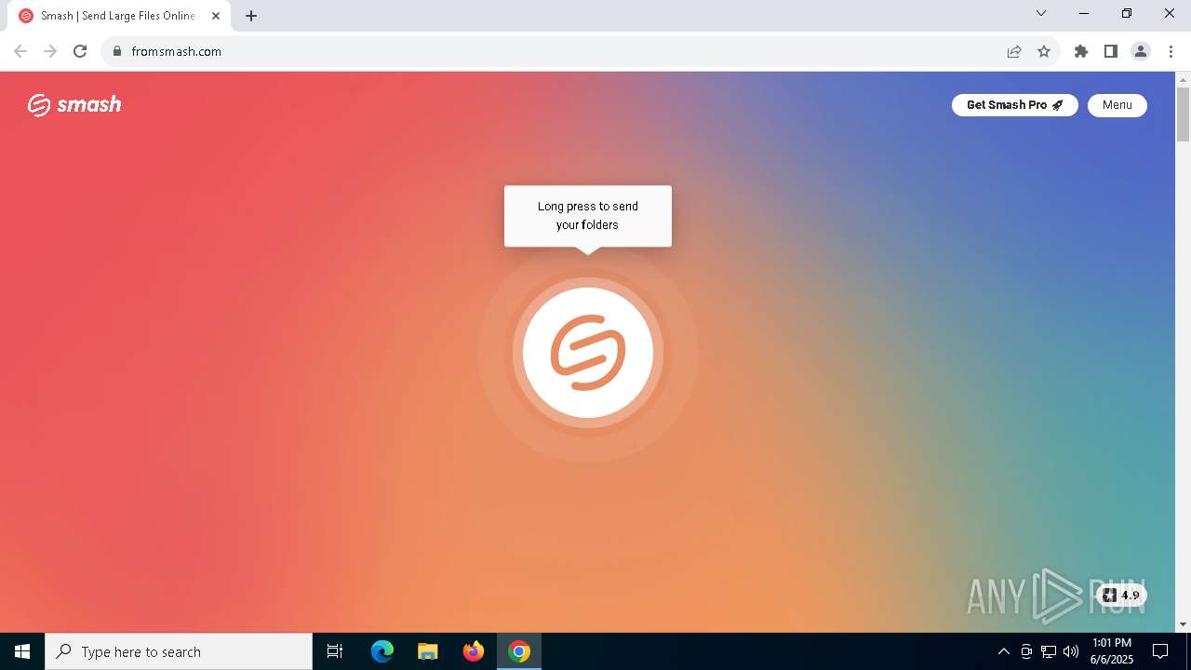Open the Get Smash Pro page
1191x670 pixels.
click(1014, 105)
